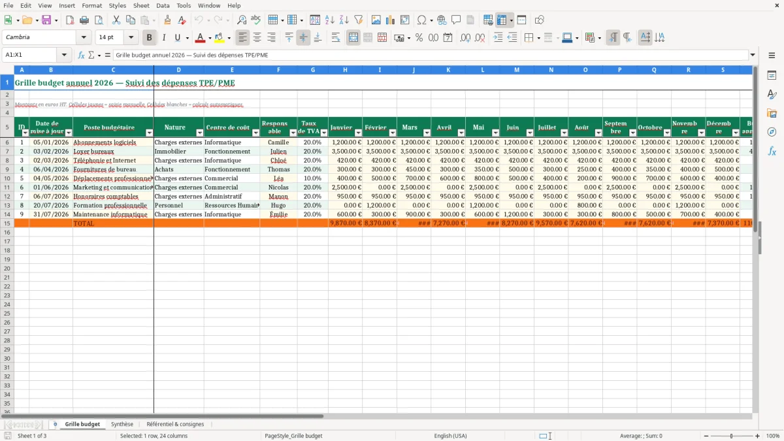Screen dimensions: 784x441
Task: Open the Font Color dropdown arrow
Action: pyautogui.click(x=210, y=38)
